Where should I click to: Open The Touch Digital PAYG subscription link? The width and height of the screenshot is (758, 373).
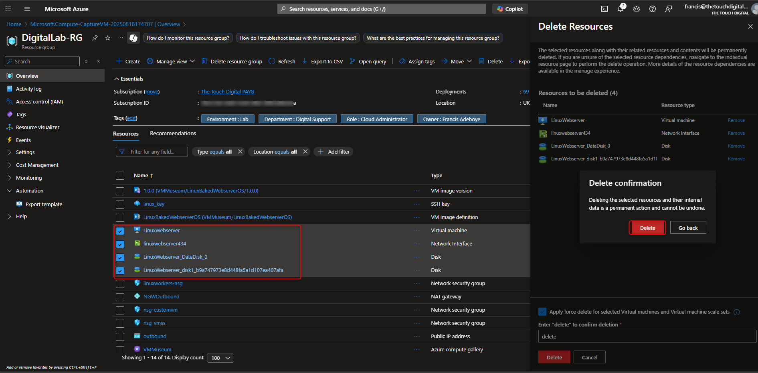(227, 91)
